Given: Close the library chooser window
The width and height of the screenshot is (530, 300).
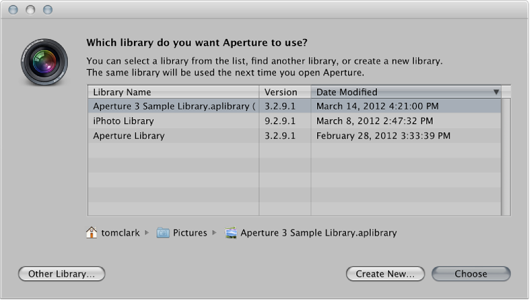Looking at the screenshot, I should (x=13, y=10).
